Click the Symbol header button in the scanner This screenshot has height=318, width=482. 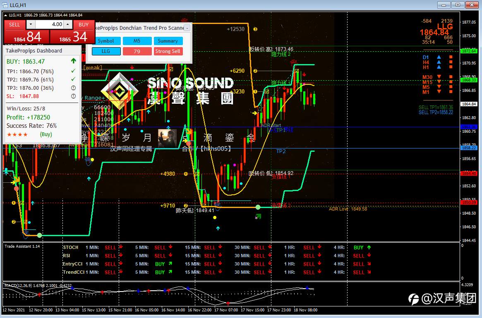[x=106, y=41]
